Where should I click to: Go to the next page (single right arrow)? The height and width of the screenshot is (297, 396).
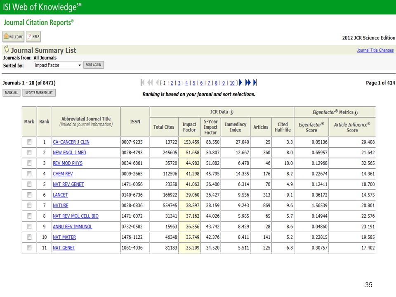tap(240, 82)
